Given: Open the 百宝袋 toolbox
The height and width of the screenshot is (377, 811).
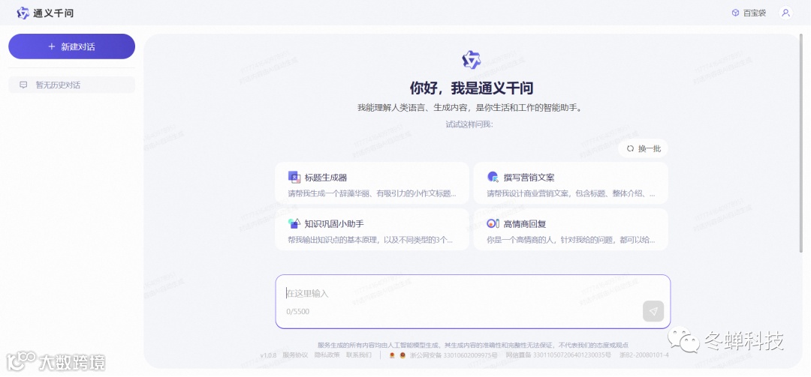Looking at the screenshot, I should point(749,13).
